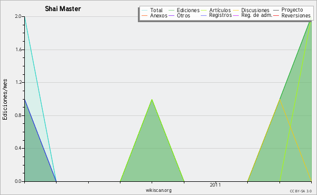This screenshot has height=195, width=317.
Task: Click the '0.8' y-axis label
Action: [x=18, y=115]
